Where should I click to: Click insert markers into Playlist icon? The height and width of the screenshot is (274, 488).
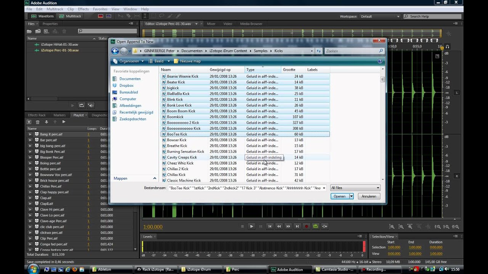[x=29, y=122]
